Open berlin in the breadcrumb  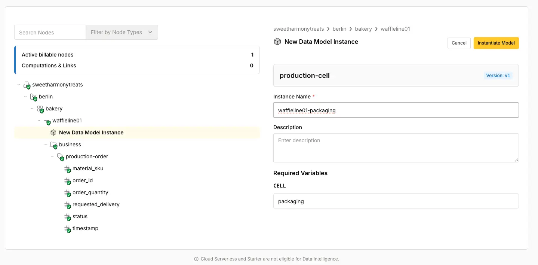click(x=339, y=29)
